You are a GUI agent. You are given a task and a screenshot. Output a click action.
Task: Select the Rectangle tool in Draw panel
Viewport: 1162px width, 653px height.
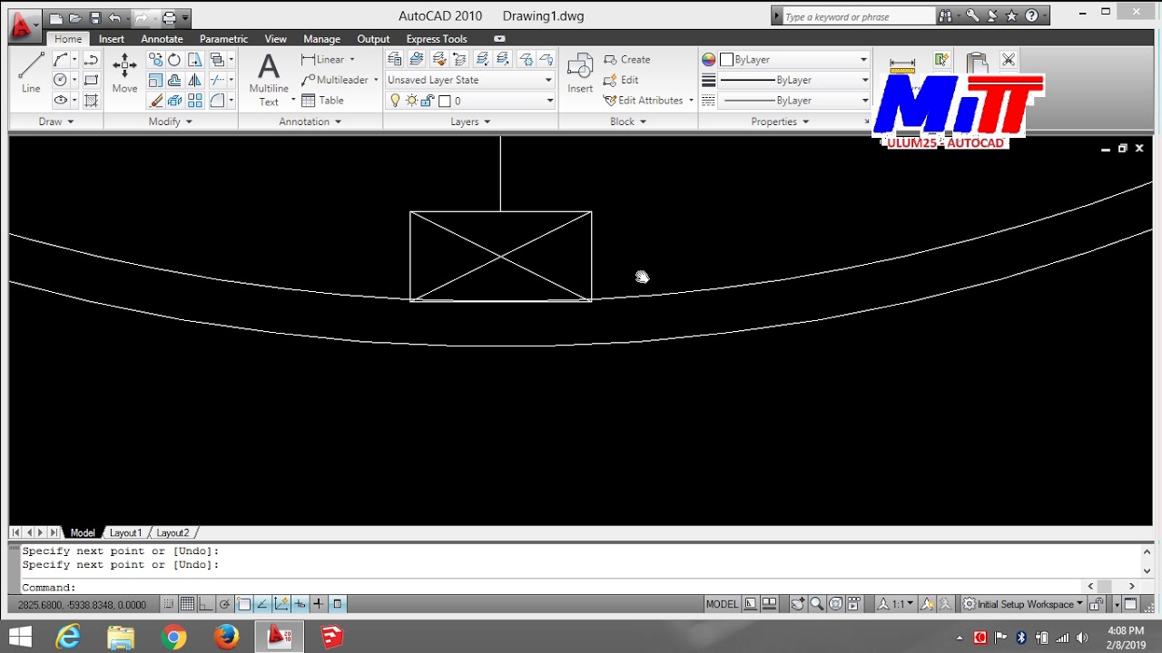pos(91,80)
